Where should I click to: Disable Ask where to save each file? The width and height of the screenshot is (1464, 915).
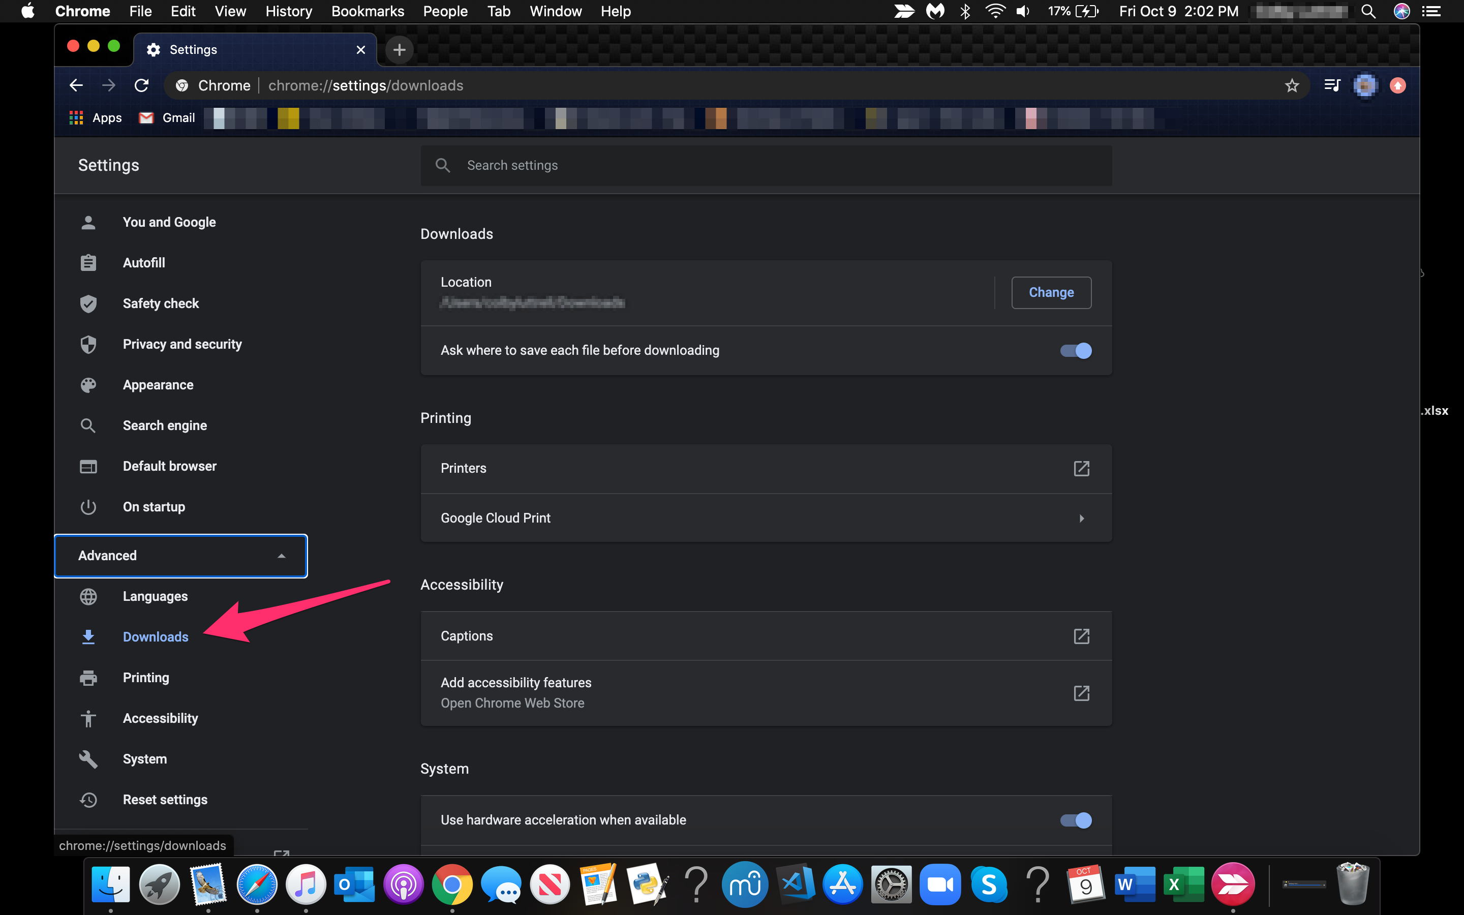pyautogui.click(x=1075, y=350)
